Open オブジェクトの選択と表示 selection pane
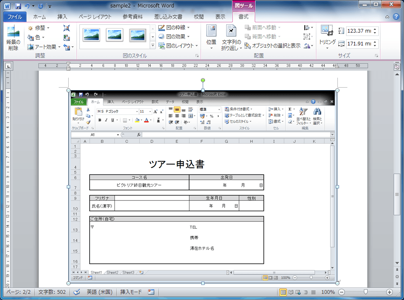 273,46
